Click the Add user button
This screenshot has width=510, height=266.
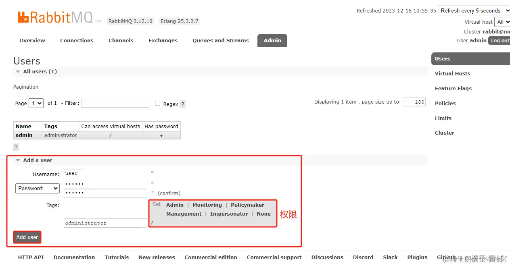pyautogui.click(x=27, y=237)
